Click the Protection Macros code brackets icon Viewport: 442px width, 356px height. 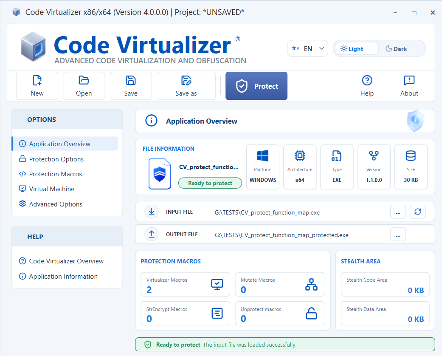[22, 174]
